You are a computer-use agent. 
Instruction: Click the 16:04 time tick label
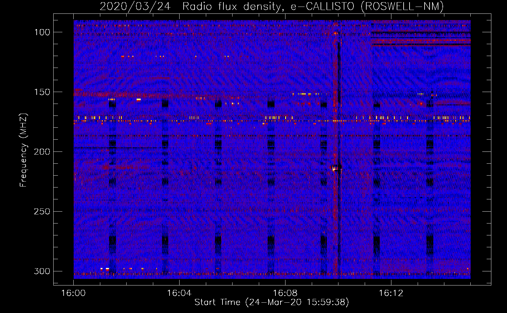(179, 293)
